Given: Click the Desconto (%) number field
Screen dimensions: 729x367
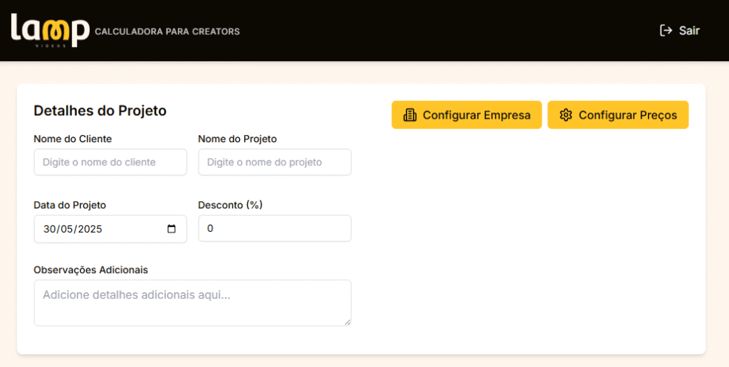Looking at the screenshot, I should point(275,228).
